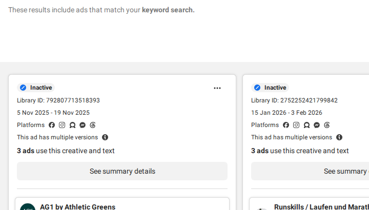Click Instagram icon in second ad platforms

point(296,125)
